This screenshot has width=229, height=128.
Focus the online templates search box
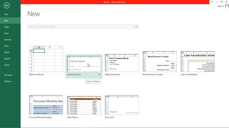pos(83,27)
